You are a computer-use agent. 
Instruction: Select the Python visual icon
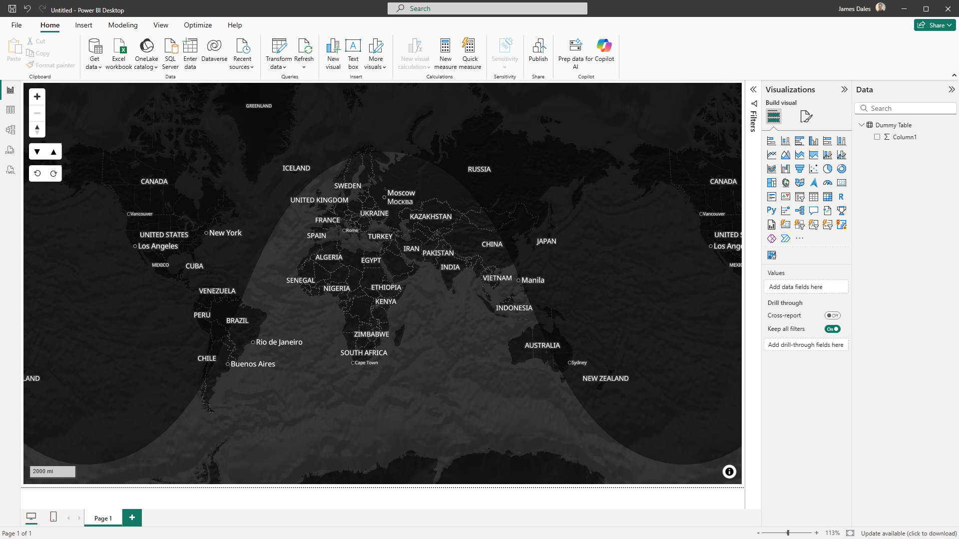pos(771,211)
